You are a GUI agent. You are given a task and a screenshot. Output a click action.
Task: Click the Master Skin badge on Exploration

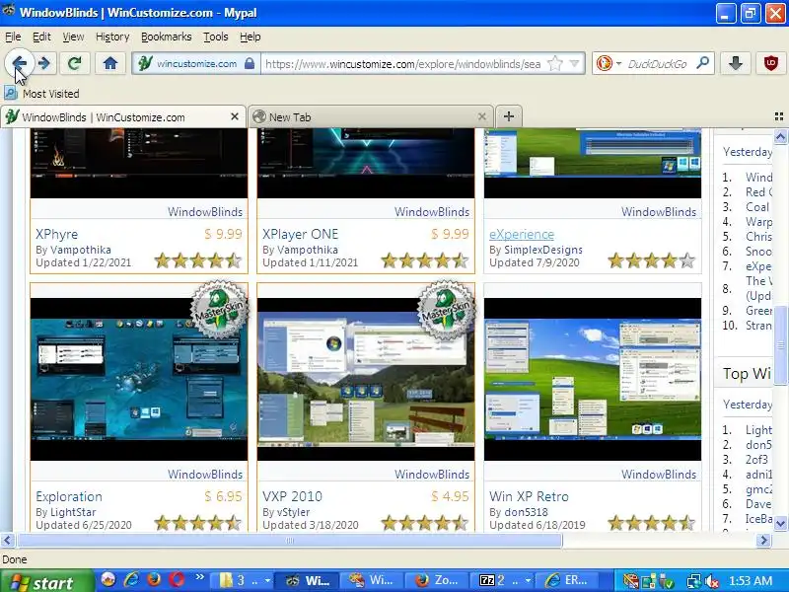click(219, 310)
